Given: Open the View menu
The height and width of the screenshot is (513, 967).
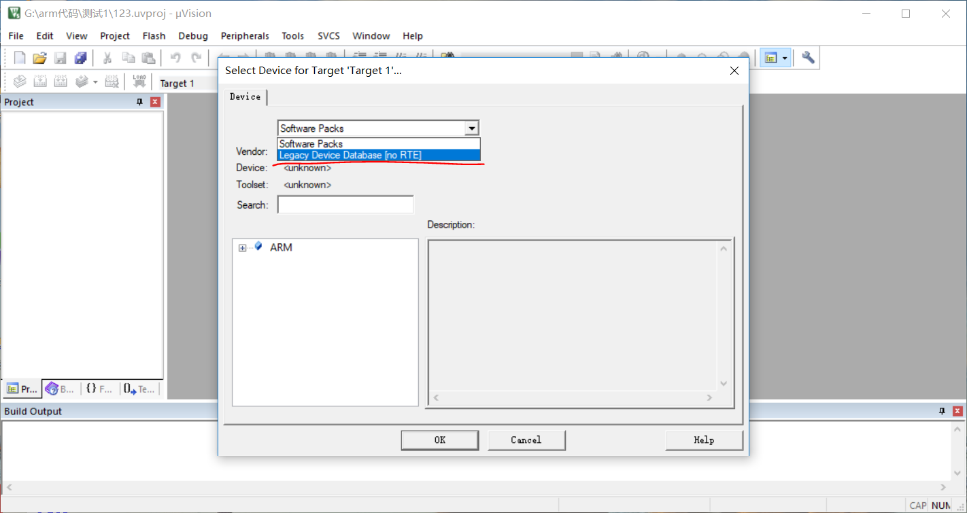Looking at the screenshot, I should pyautogui.click(x=77, y=36).
